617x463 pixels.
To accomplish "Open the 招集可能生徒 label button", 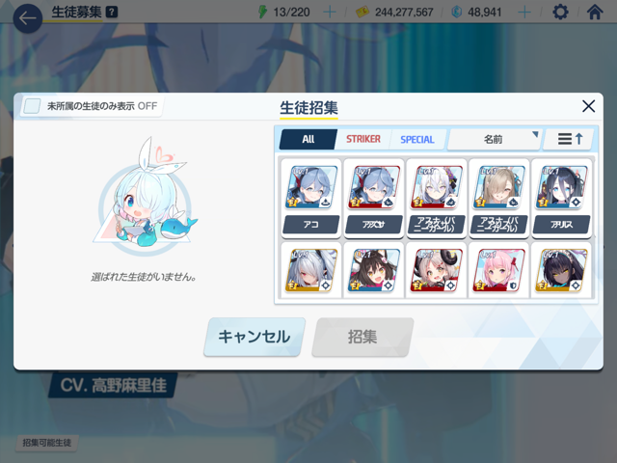I will [x=47, y=443].
